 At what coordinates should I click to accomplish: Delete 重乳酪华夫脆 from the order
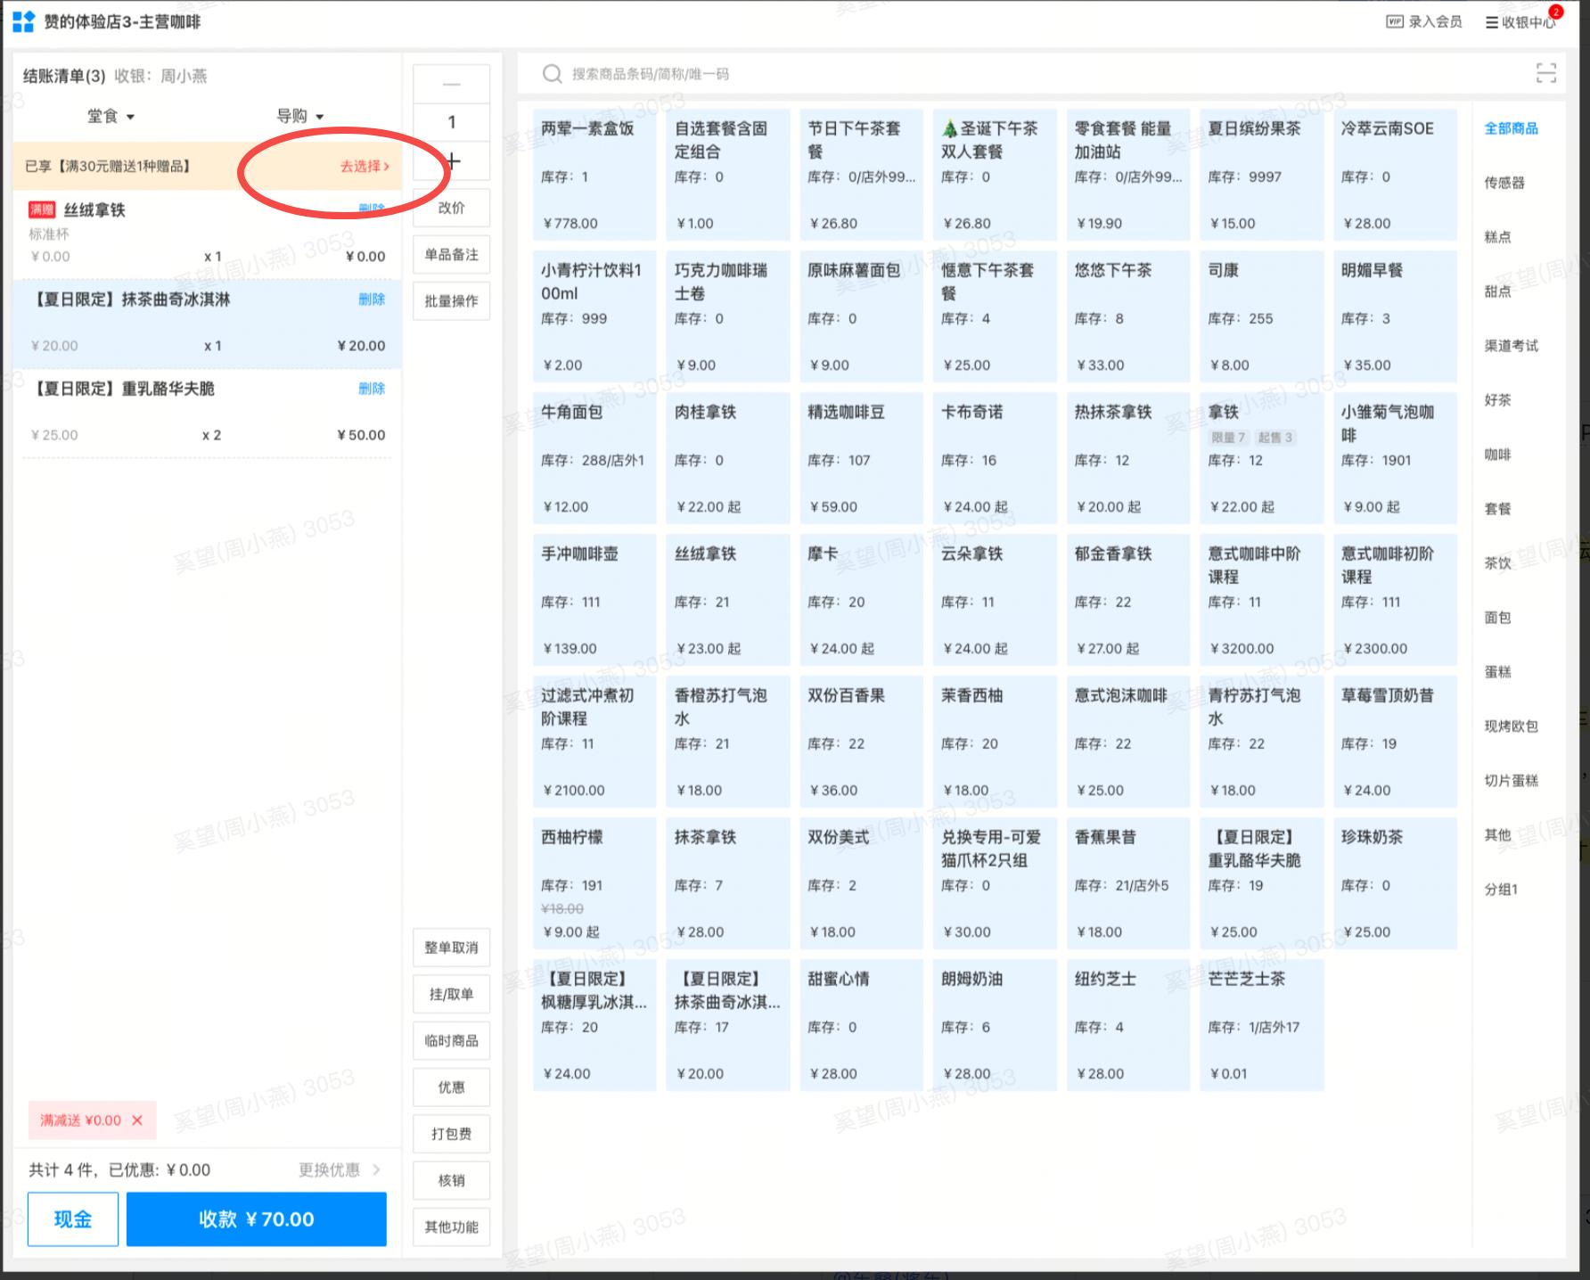372,389
